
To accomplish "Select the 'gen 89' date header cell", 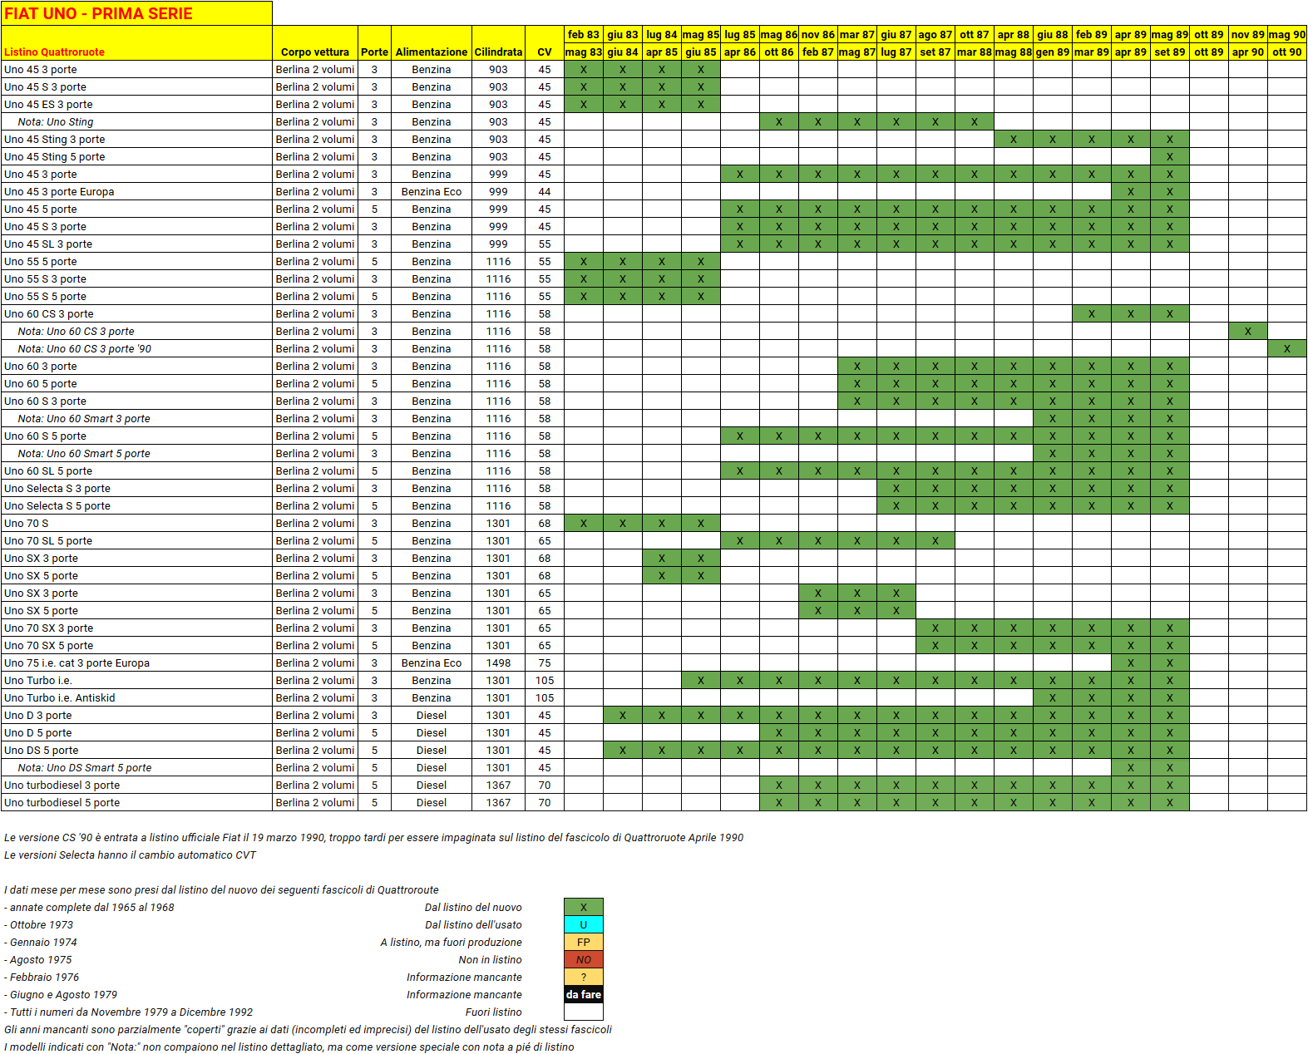I will [1052, 52].
